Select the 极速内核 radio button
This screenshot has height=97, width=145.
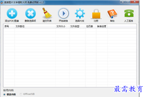click(x=4, y=94)
